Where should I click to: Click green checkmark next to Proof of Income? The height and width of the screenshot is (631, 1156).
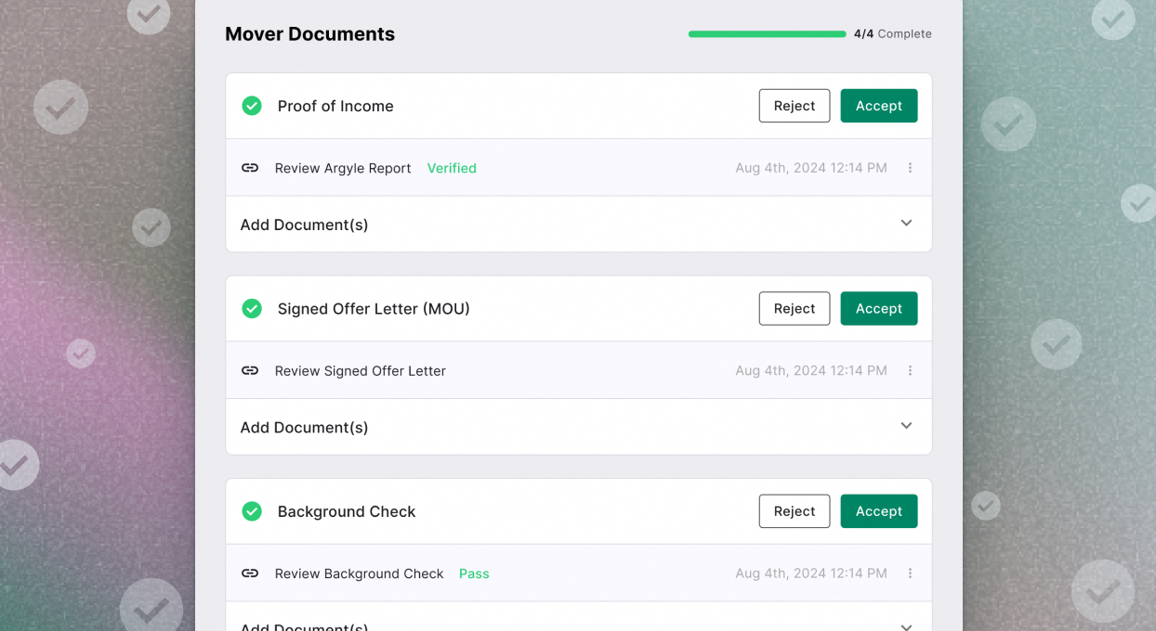click(252, 106)
